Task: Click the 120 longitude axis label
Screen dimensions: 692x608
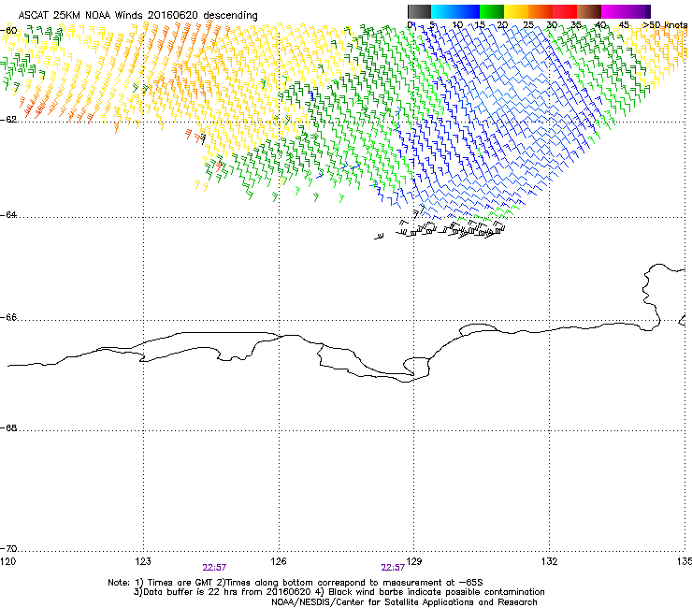Action: (x=7, y=561)
